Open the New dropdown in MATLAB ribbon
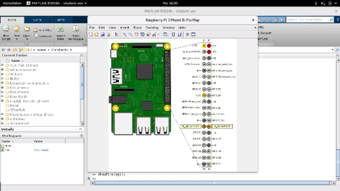The width and height of the screenshot is (340, 191). [17, 33]
